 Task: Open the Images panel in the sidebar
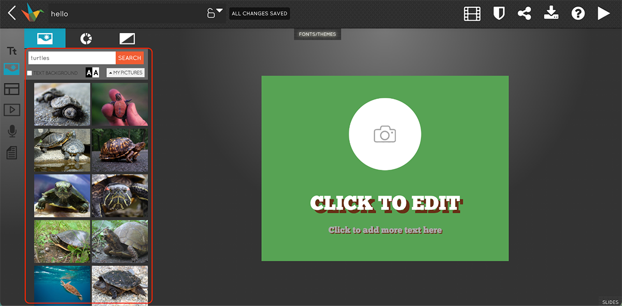pos(11,69)
